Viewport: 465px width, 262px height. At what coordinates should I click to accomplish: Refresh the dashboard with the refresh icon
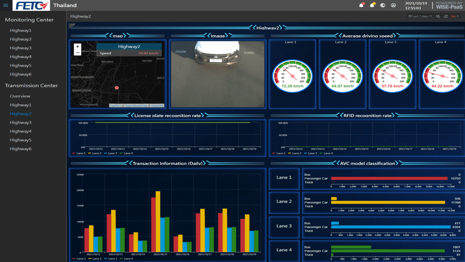coord(446,16)
